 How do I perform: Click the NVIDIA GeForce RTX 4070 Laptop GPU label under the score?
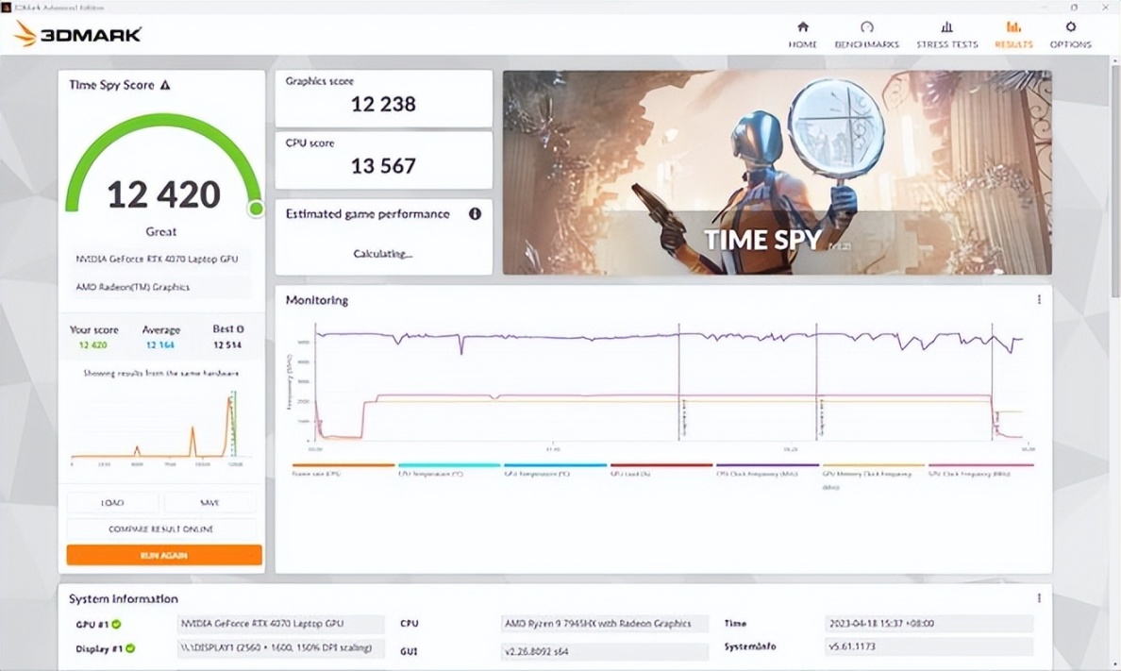pyautogui.click(x=157, y=259)
